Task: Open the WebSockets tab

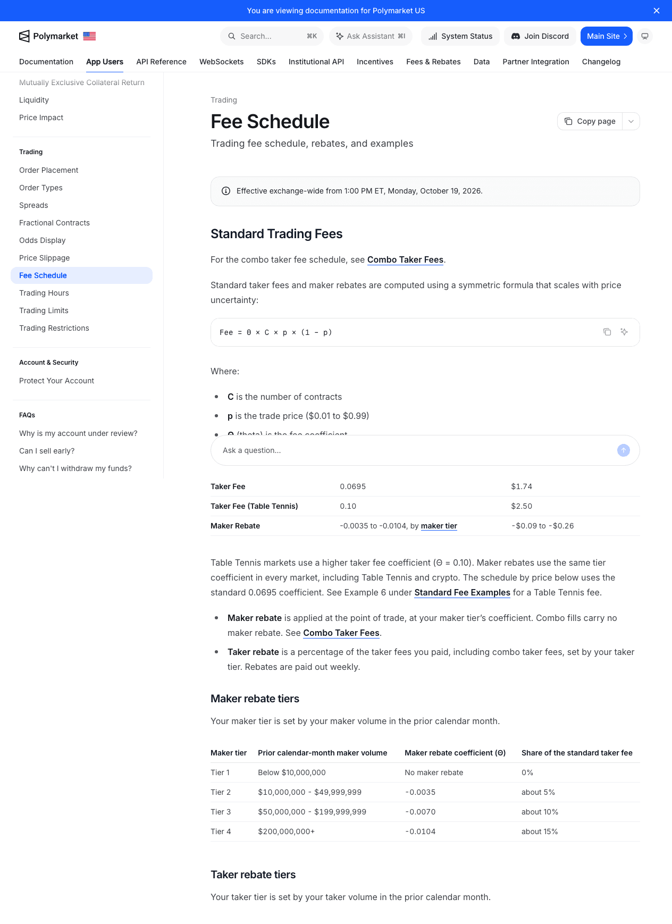Action: [x=222, y=62]
